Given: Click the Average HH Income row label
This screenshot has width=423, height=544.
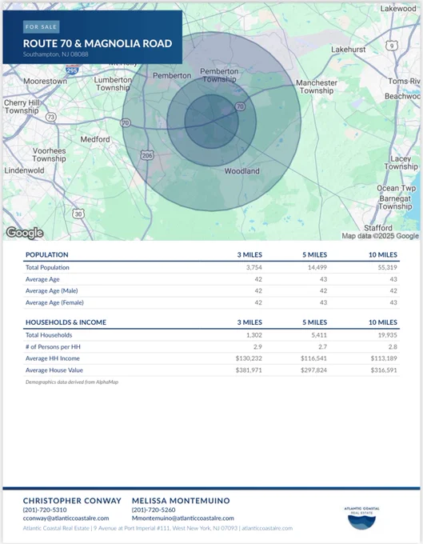Looking at the screenshot, I should 52,358.
